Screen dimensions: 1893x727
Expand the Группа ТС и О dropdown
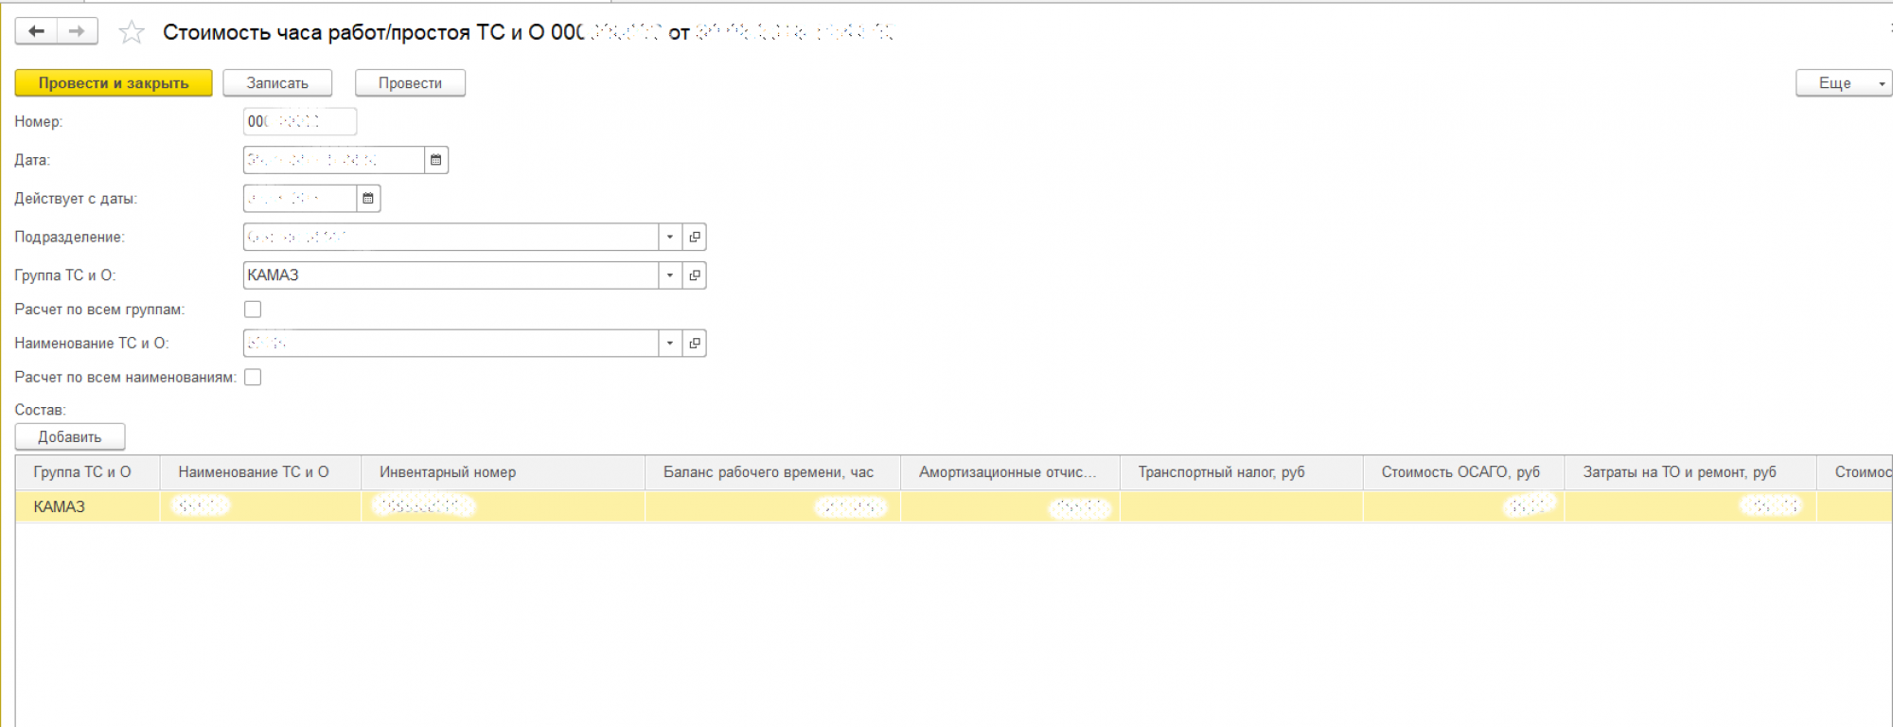click(670, 275)
